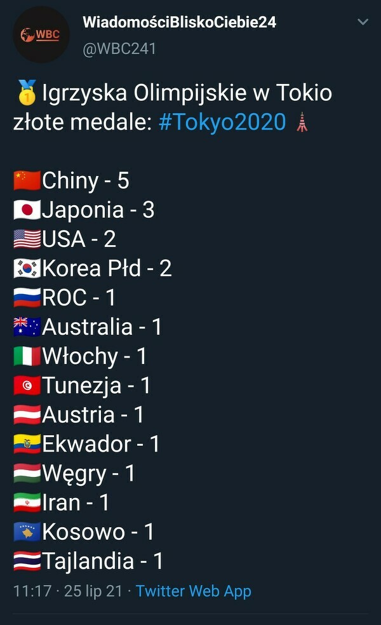Click the Twitter Web App source link
The image size is (381, 625).
194,591
